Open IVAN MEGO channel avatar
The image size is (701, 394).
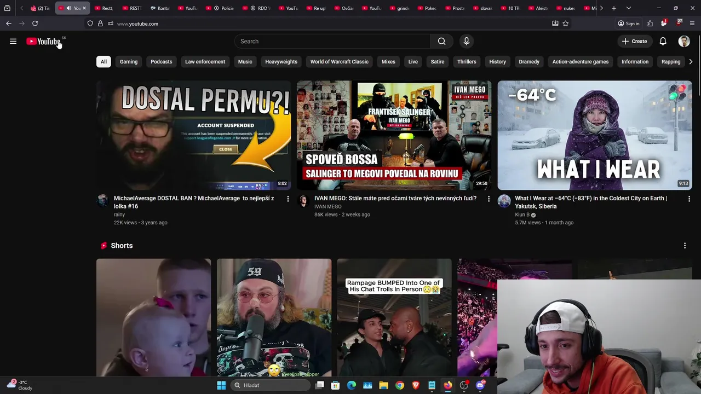303,201
